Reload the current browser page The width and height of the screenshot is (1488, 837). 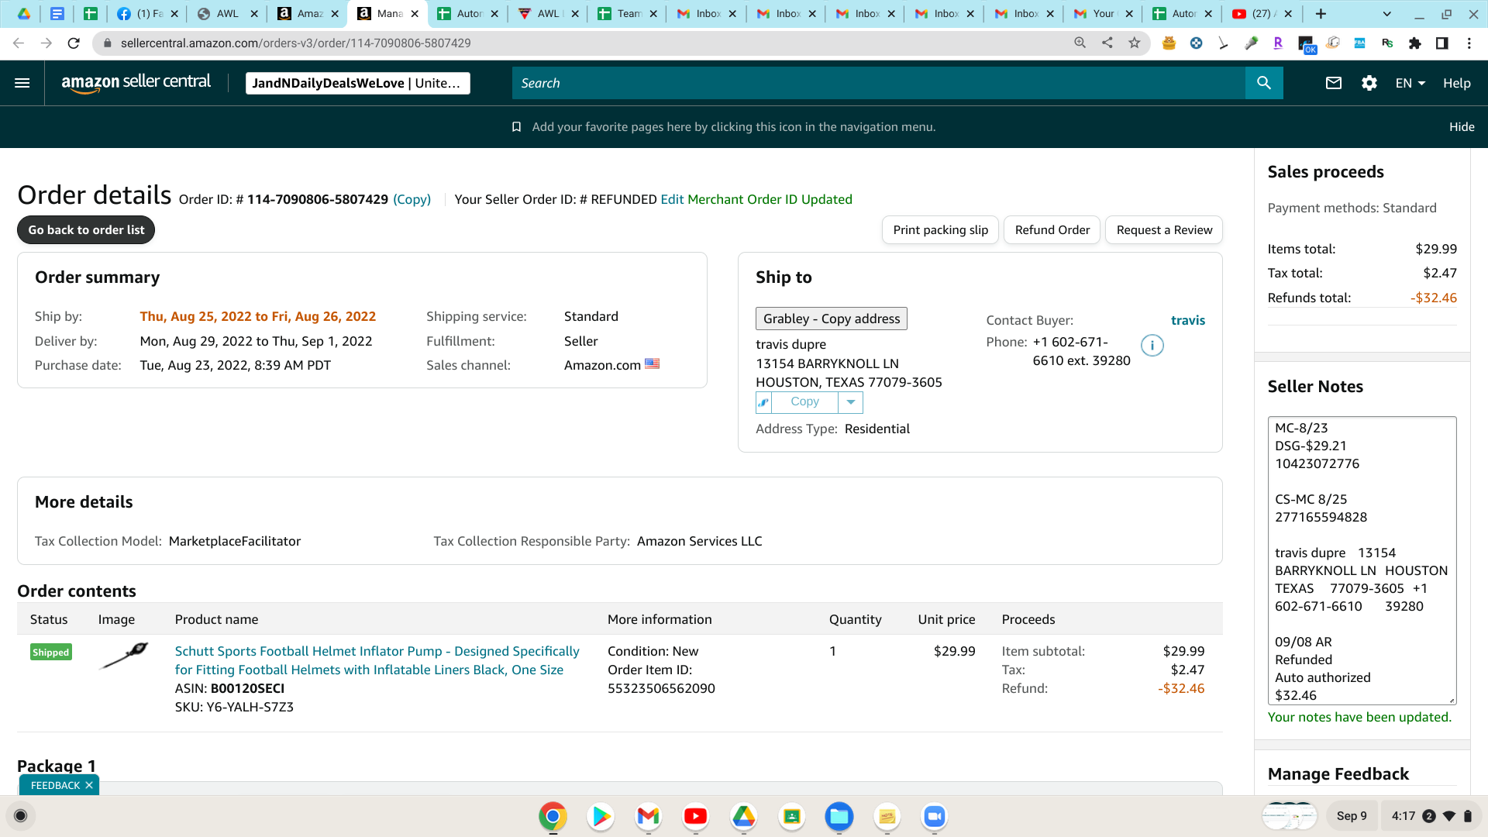74,43
